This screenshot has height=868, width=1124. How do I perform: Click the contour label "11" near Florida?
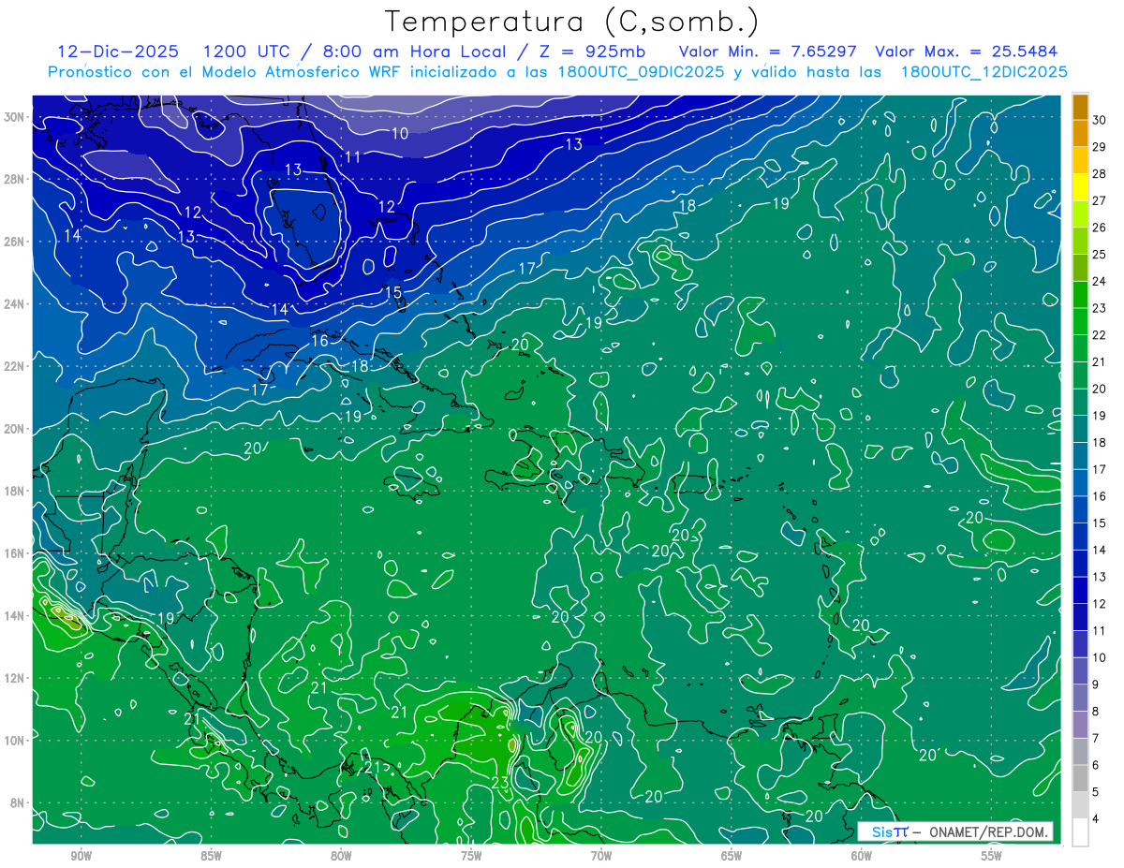click(352, 156)
